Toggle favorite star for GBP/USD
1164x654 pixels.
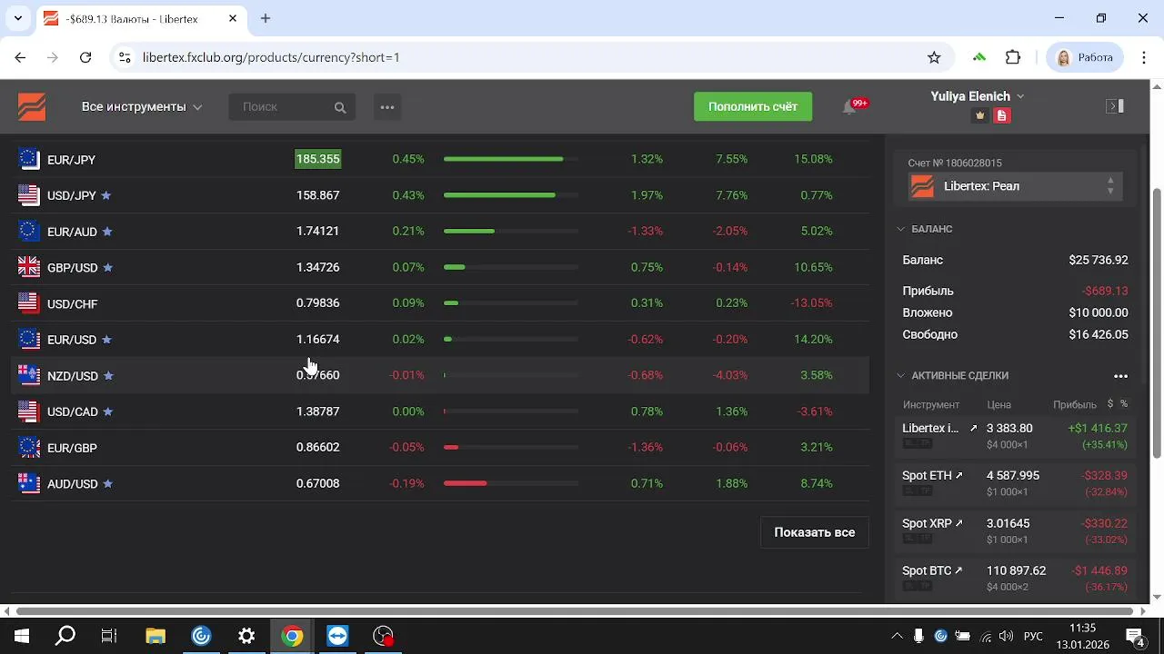click(107, 268)
